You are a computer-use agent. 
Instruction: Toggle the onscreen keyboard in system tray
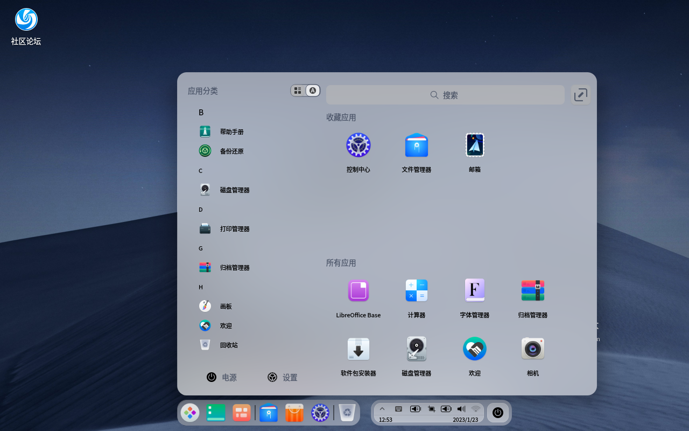coord(398,408)
